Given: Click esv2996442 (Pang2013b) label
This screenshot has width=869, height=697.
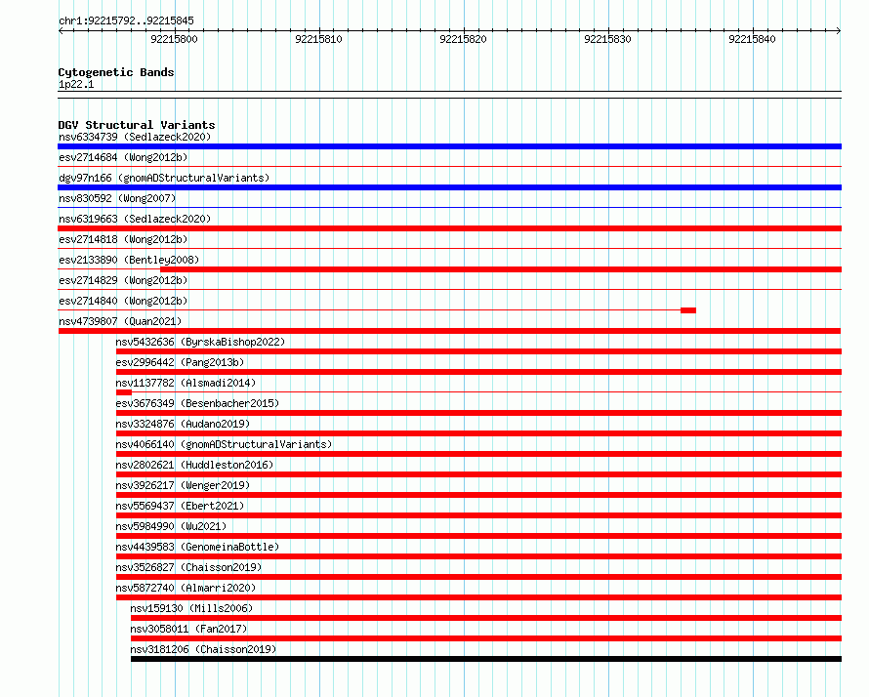Looking at the screenshot, I should coord(180,362).
